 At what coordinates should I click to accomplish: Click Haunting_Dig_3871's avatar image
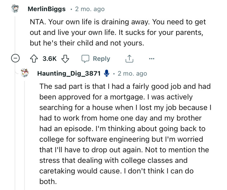[25, 73]
